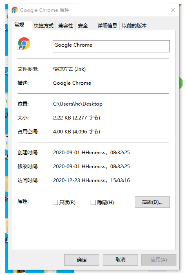Click the 占用空间: label
Viewport: 185px width, 275px height.
point(28,131)
